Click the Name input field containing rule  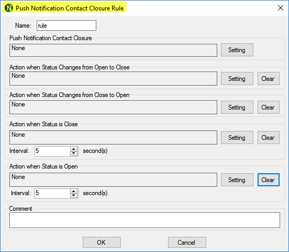click(x=66, y=26)
